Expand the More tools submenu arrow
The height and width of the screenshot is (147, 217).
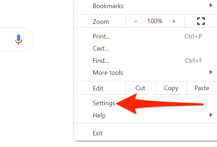[x=211, y=73]
